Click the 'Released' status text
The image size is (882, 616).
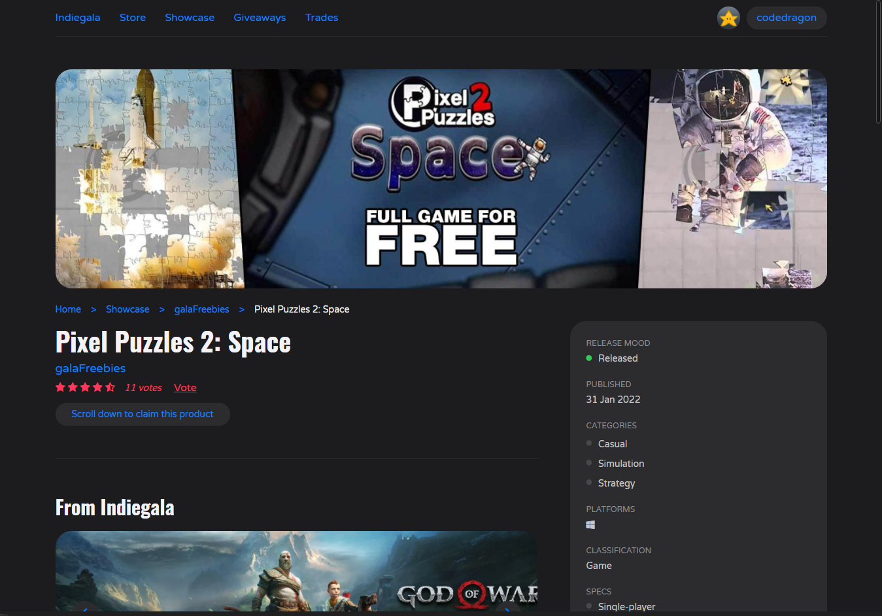(618, 358)
